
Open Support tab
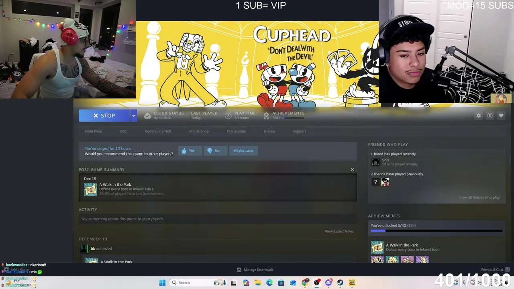[299, 131]
